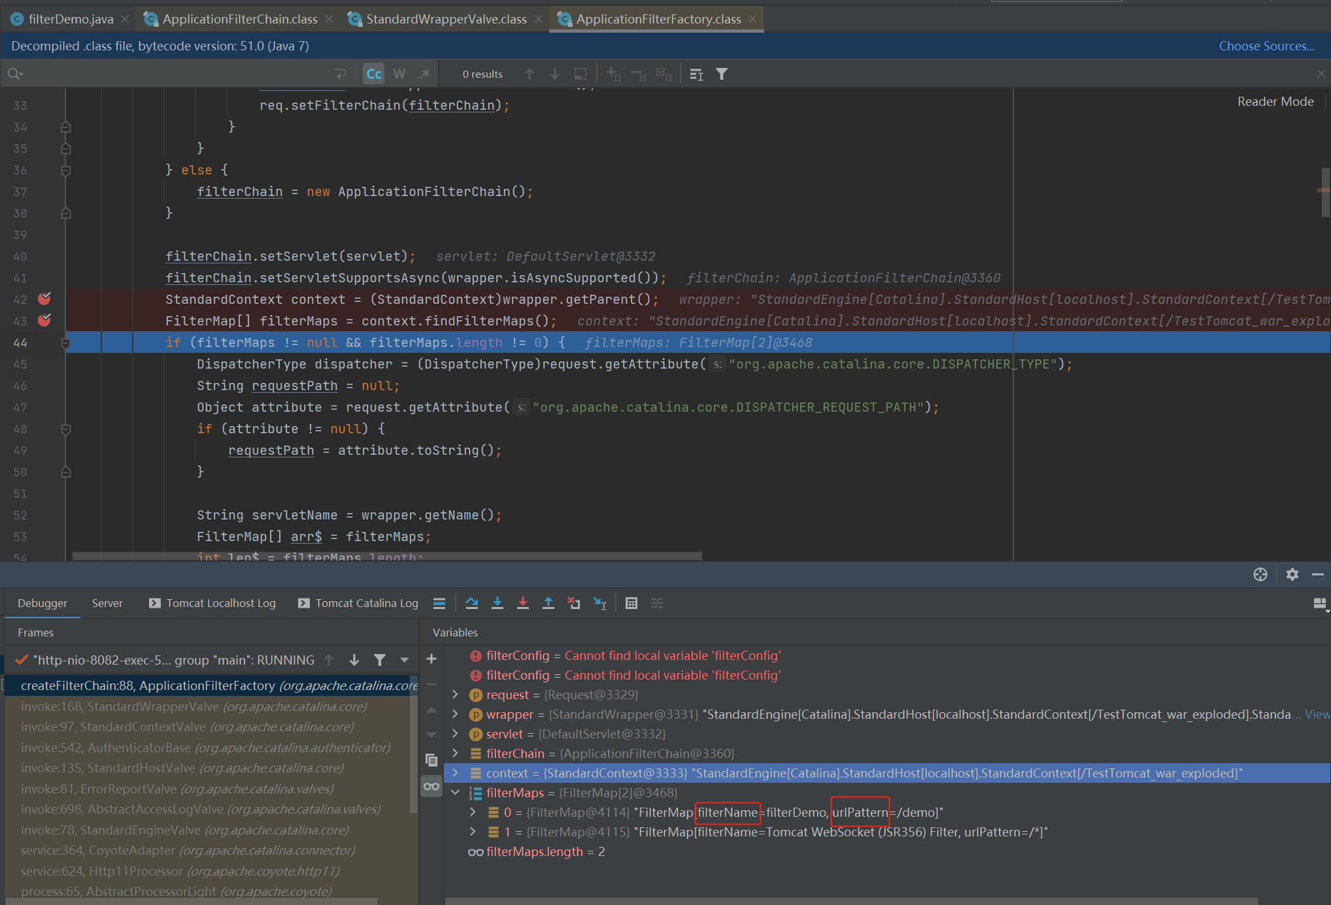Click the Step Into icon
The width and height of the screenshot is (1331, 905).
click(x=497, y=603)
